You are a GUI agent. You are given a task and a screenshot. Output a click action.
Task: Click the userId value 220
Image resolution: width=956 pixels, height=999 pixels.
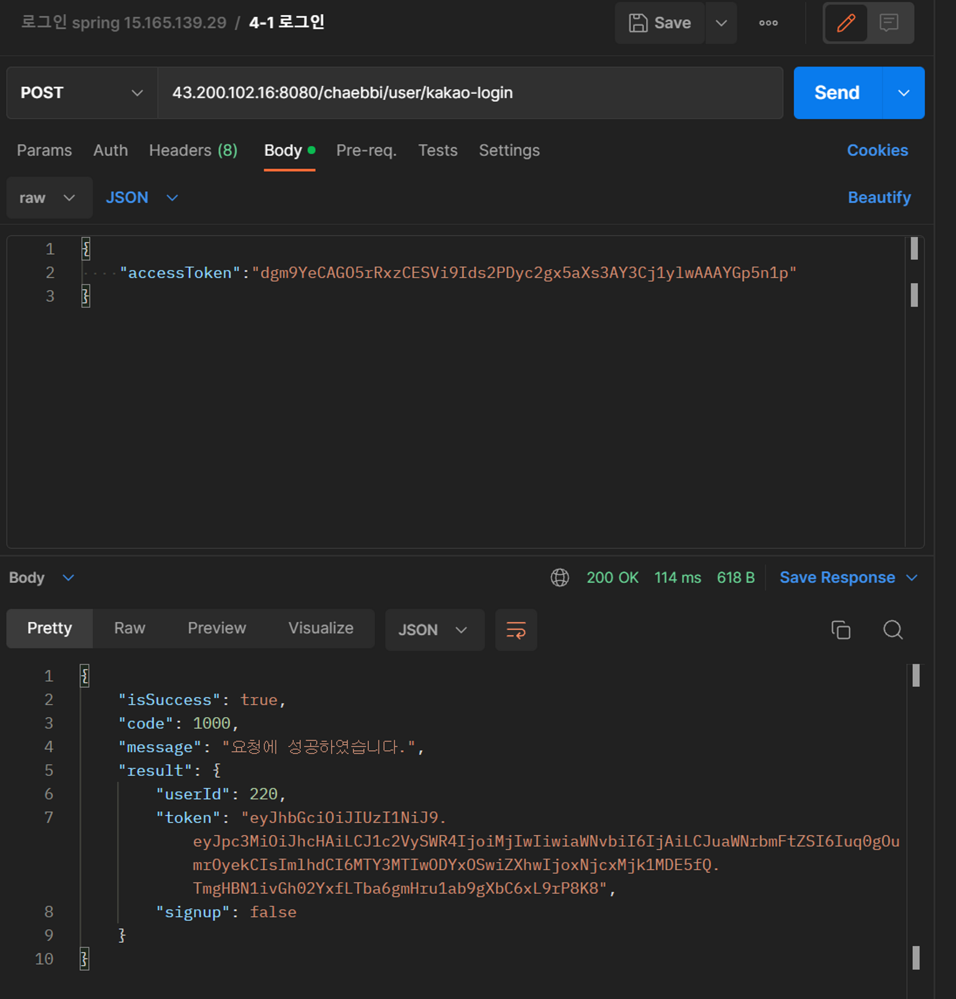pos(263,794)
